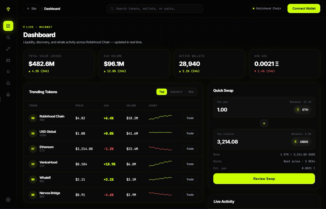This screenshot has height=209, width=326.
Task: Trade Robinhood Chain RBH token
Action: pyautogui.click(x=190, y=118)
